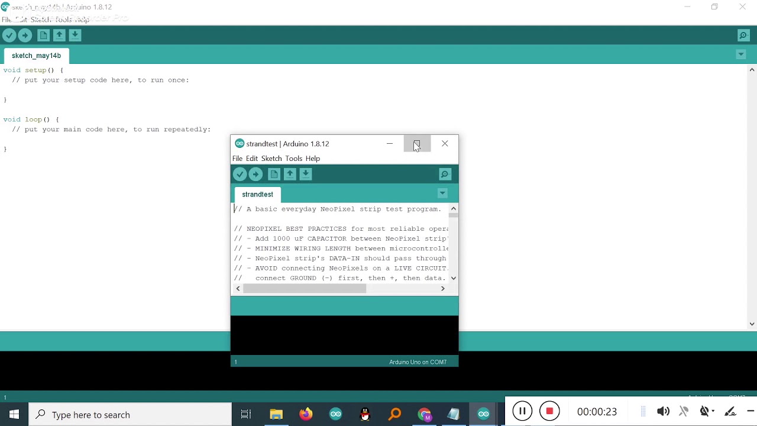Open File Explorer from taskbar
Viewport: 757px width, 426px height.
coord(276,415)
